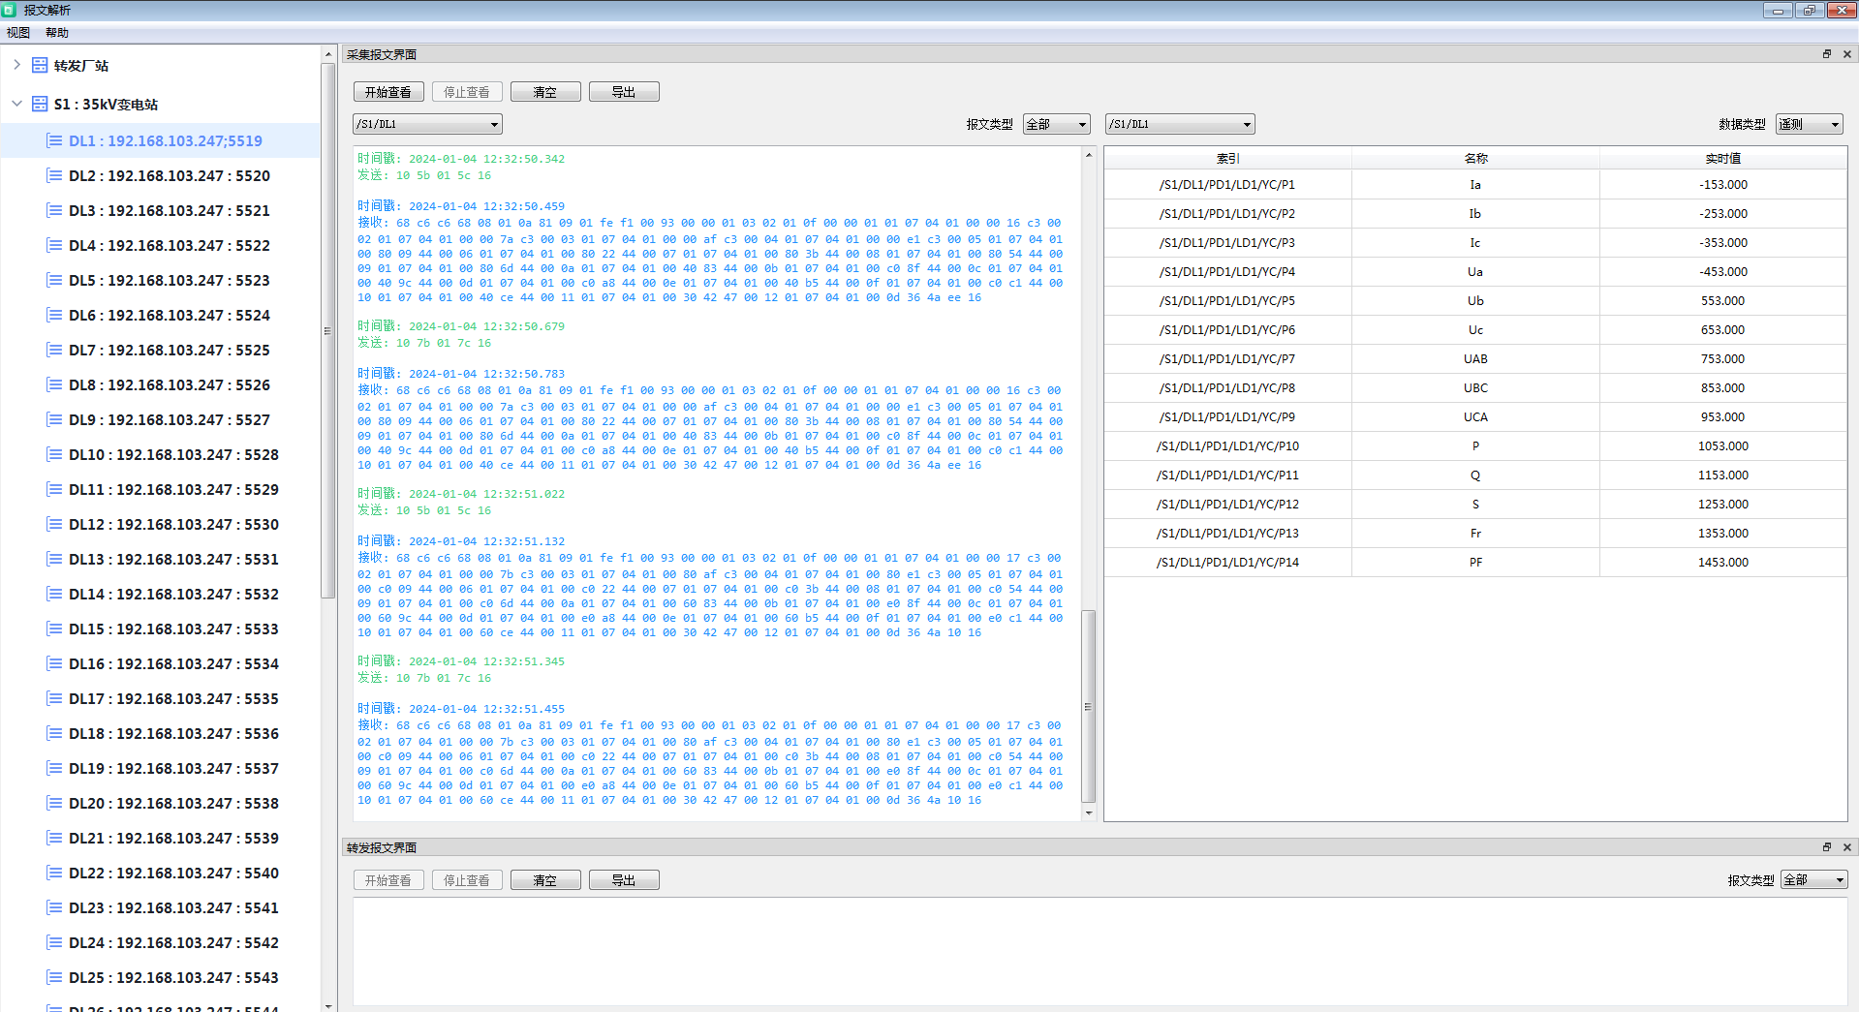Click the list icon beside DL20
This screenshot has width=1859, height=1012.
coord(54,803)
